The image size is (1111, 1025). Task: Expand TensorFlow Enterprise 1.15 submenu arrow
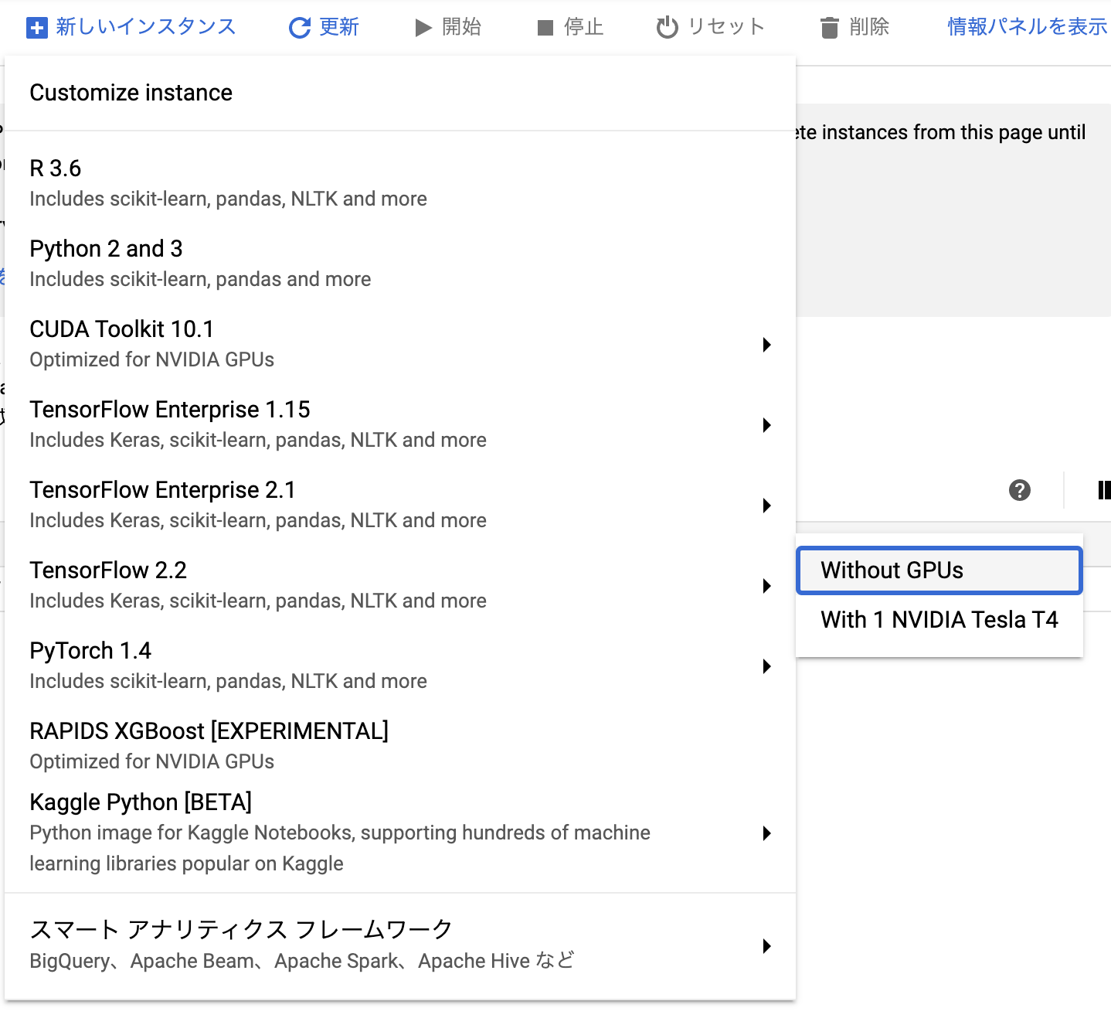pyautogui.click(x=766, y=425)
